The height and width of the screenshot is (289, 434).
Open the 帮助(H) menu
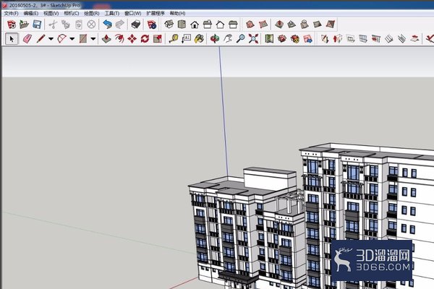pos(177,13)
